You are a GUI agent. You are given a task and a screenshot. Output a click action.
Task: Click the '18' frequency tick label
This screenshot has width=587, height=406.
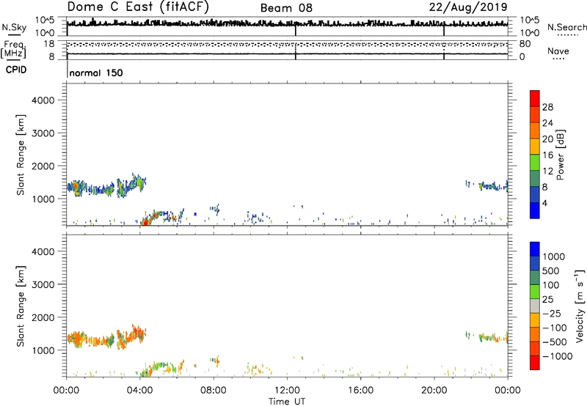(48, 44)
